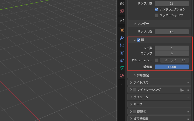194x121 pixels.
Task: Click the volume ステップ 16 field
Action: click(x=175, y=60)
